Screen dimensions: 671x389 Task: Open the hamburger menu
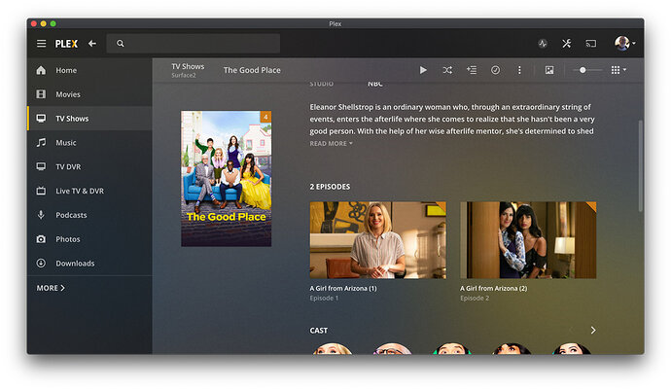pos(41,44)
